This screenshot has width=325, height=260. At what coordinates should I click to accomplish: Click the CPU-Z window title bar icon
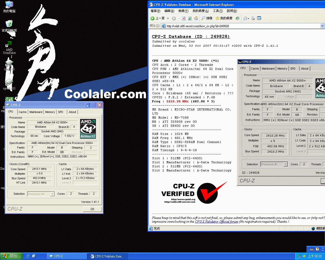[x=8, y=105]
